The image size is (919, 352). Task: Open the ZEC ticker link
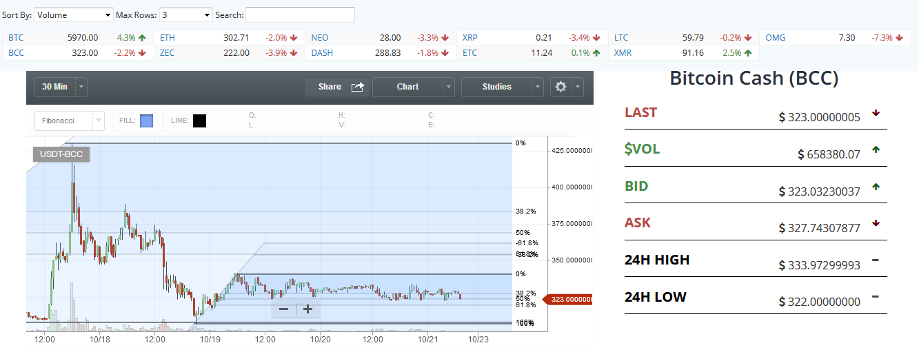[167, 52]
